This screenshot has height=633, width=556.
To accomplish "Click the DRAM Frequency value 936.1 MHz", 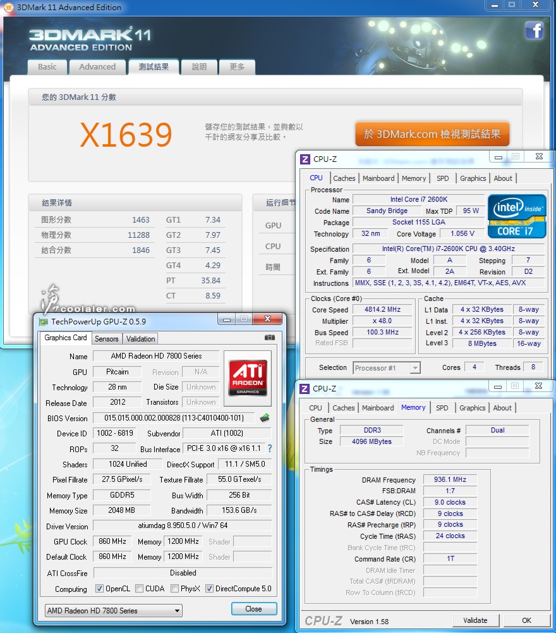I will [x=450, y=479].
